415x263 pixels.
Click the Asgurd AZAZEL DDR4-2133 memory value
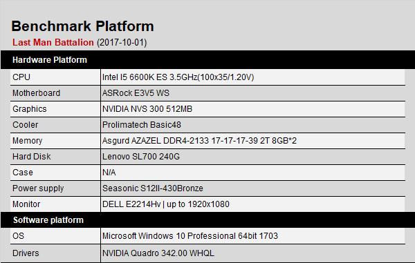pos(199,141)
